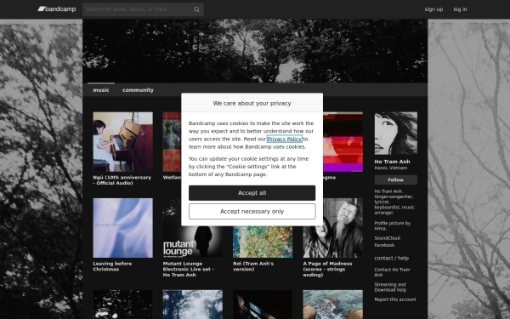This screenshot has width=510, height=319.
Task: Open the Ngủ 10th anniversary album cover
Action: point(123,142)
